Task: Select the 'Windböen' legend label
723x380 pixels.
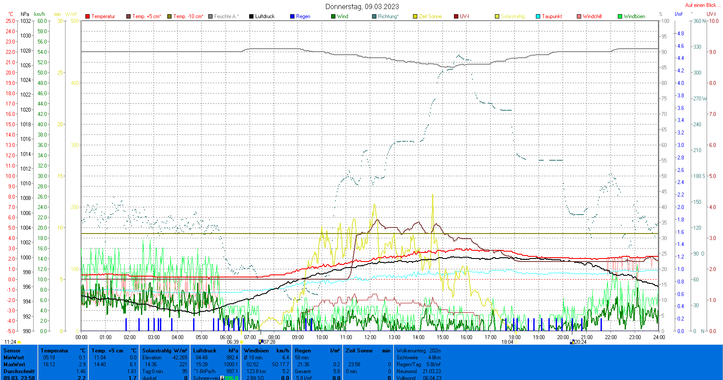Action: point(635,16)
